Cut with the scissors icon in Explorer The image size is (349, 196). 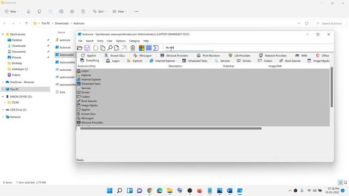pyautogui.click(x=28, y=11)
